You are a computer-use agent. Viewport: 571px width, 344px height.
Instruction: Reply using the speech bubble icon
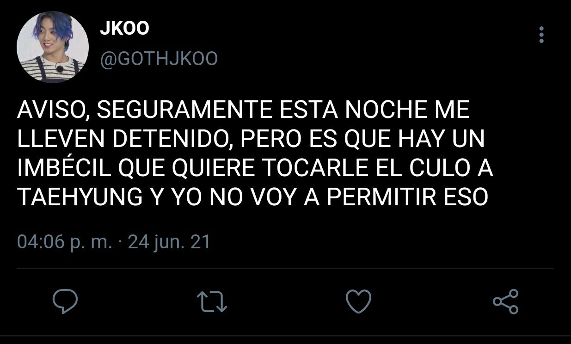point(65,301)
